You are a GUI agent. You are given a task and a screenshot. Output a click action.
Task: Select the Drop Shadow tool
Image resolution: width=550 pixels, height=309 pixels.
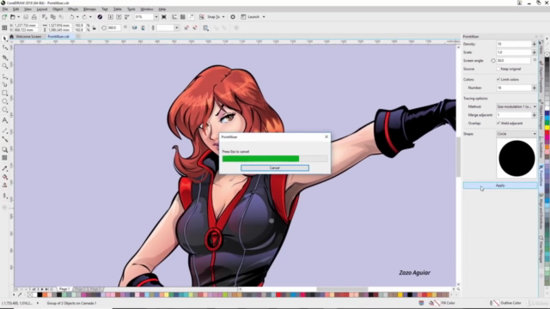click(x=4, y=149)
